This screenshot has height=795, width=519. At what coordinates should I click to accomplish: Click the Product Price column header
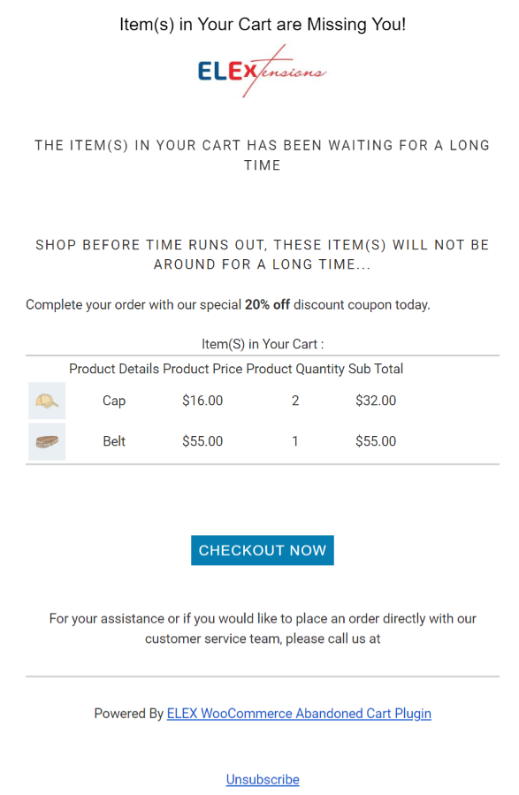pyautogui.click(x=202, y=369)
